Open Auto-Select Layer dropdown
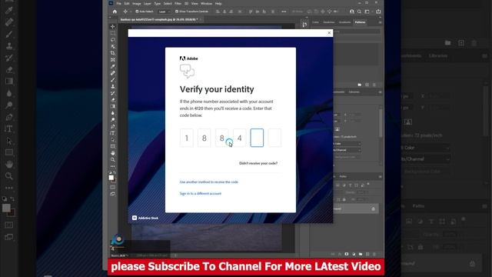492x277 pixels. pyautogui.click(x=165, y=12)
